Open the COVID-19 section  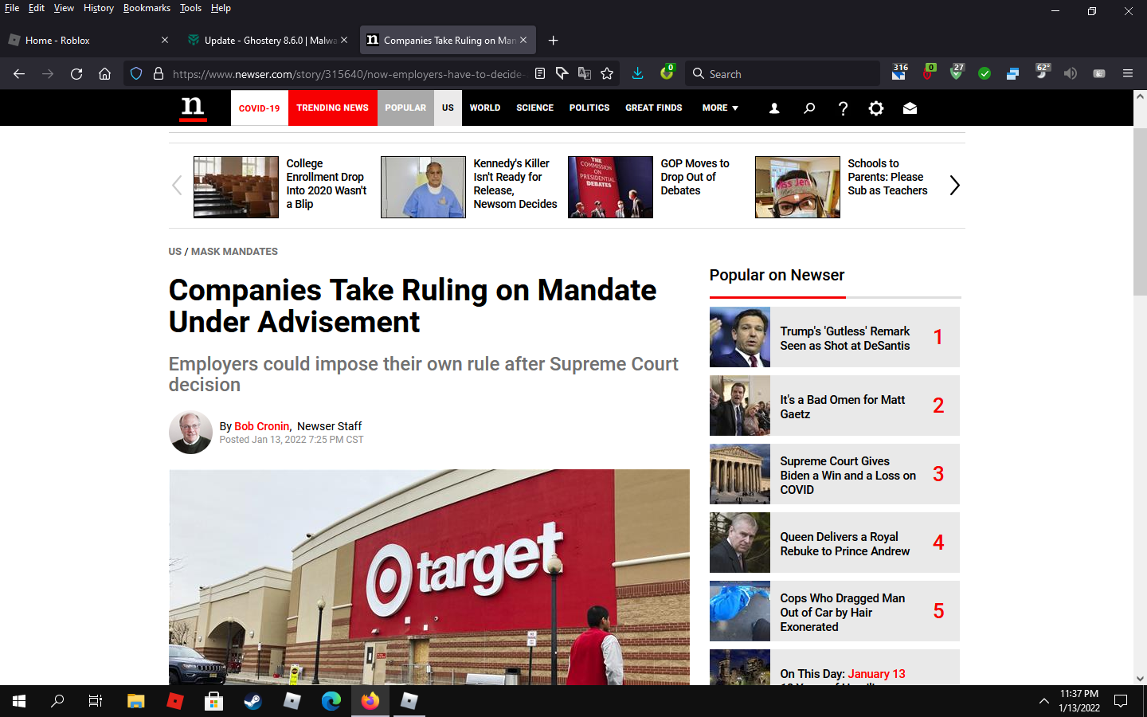click(260, 108)
